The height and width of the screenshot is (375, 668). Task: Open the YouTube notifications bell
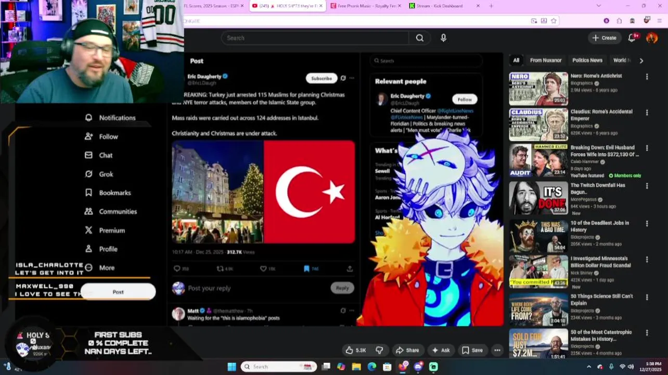[632, 37]
